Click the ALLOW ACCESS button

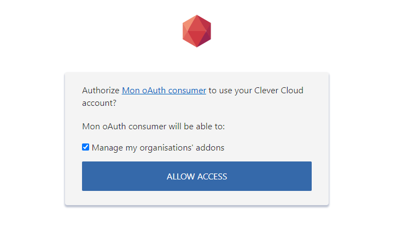point(197,176)
